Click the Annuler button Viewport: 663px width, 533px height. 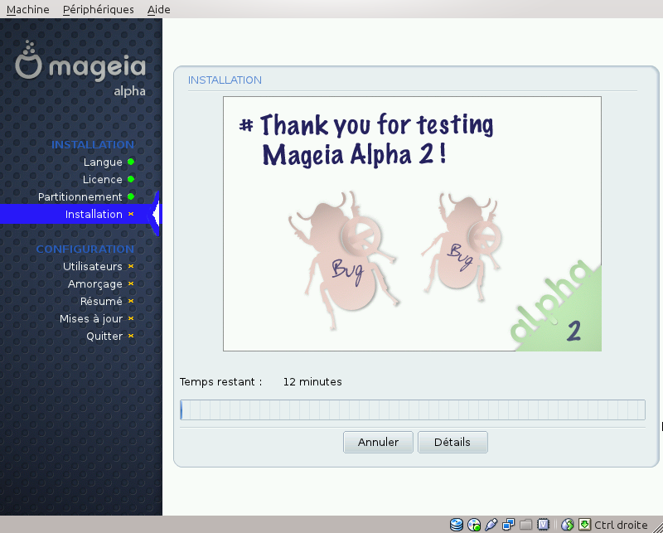tap(378, 442)
